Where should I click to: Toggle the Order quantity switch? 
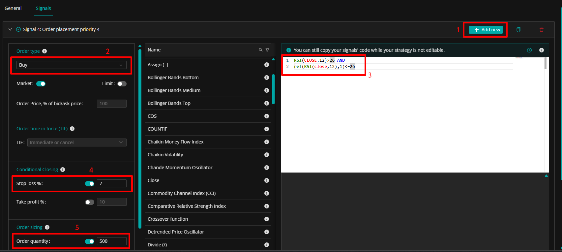pos(90,241)
